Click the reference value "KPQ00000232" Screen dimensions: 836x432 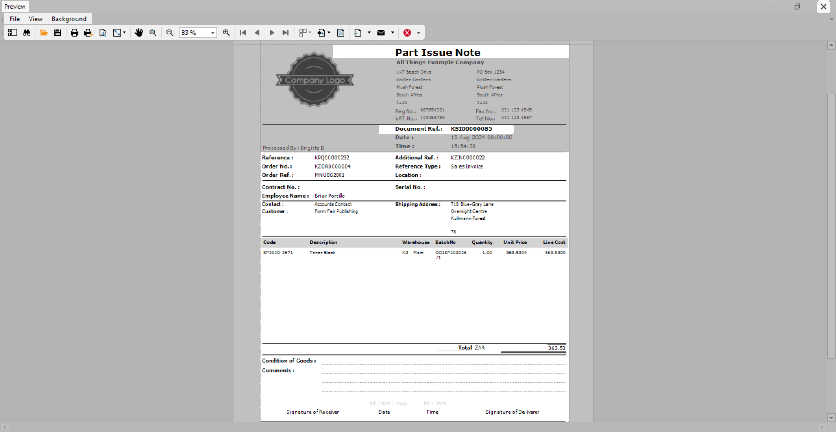[x=332, y=158]
